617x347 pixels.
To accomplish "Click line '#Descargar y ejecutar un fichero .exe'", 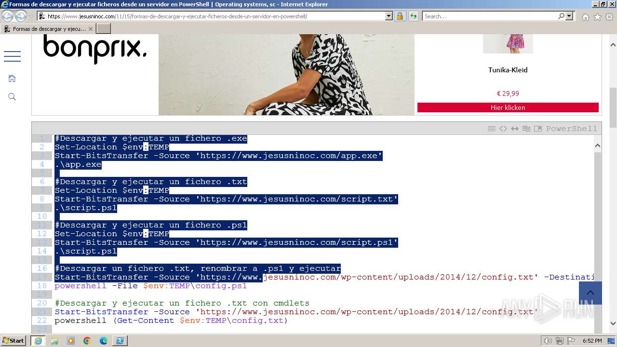I will [151, 138].
